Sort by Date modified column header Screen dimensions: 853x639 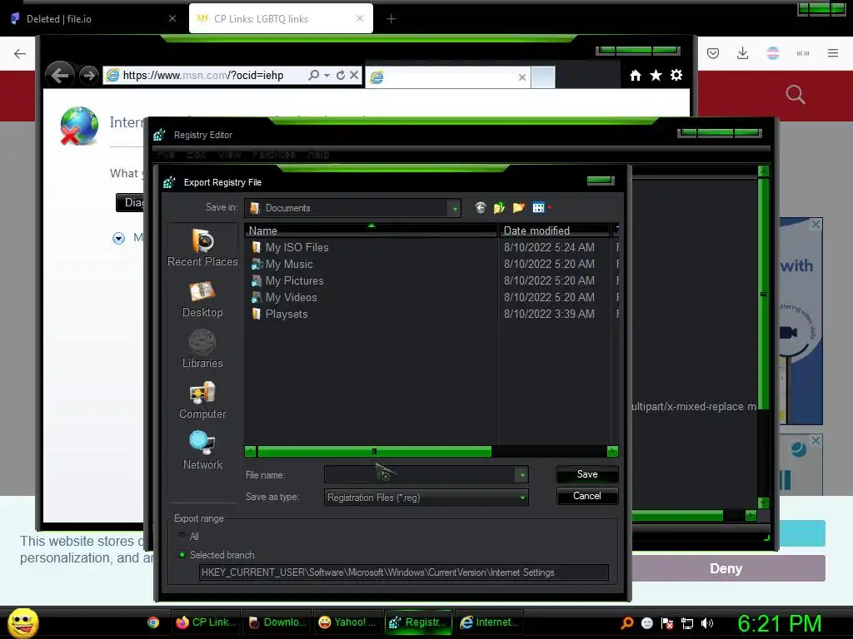(x=554, y=230)
